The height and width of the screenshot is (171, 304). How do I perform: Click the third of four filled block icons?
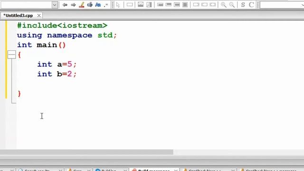pyautogui.click(x=177, y=5)
